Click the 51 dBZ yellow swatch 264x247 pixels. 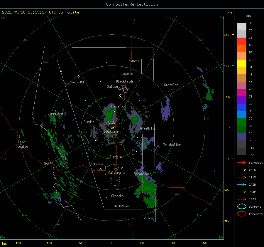click(242, 63)
